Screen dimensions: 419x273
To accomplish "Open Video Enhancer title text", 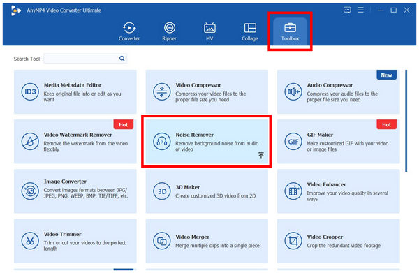I will point(326,184).
